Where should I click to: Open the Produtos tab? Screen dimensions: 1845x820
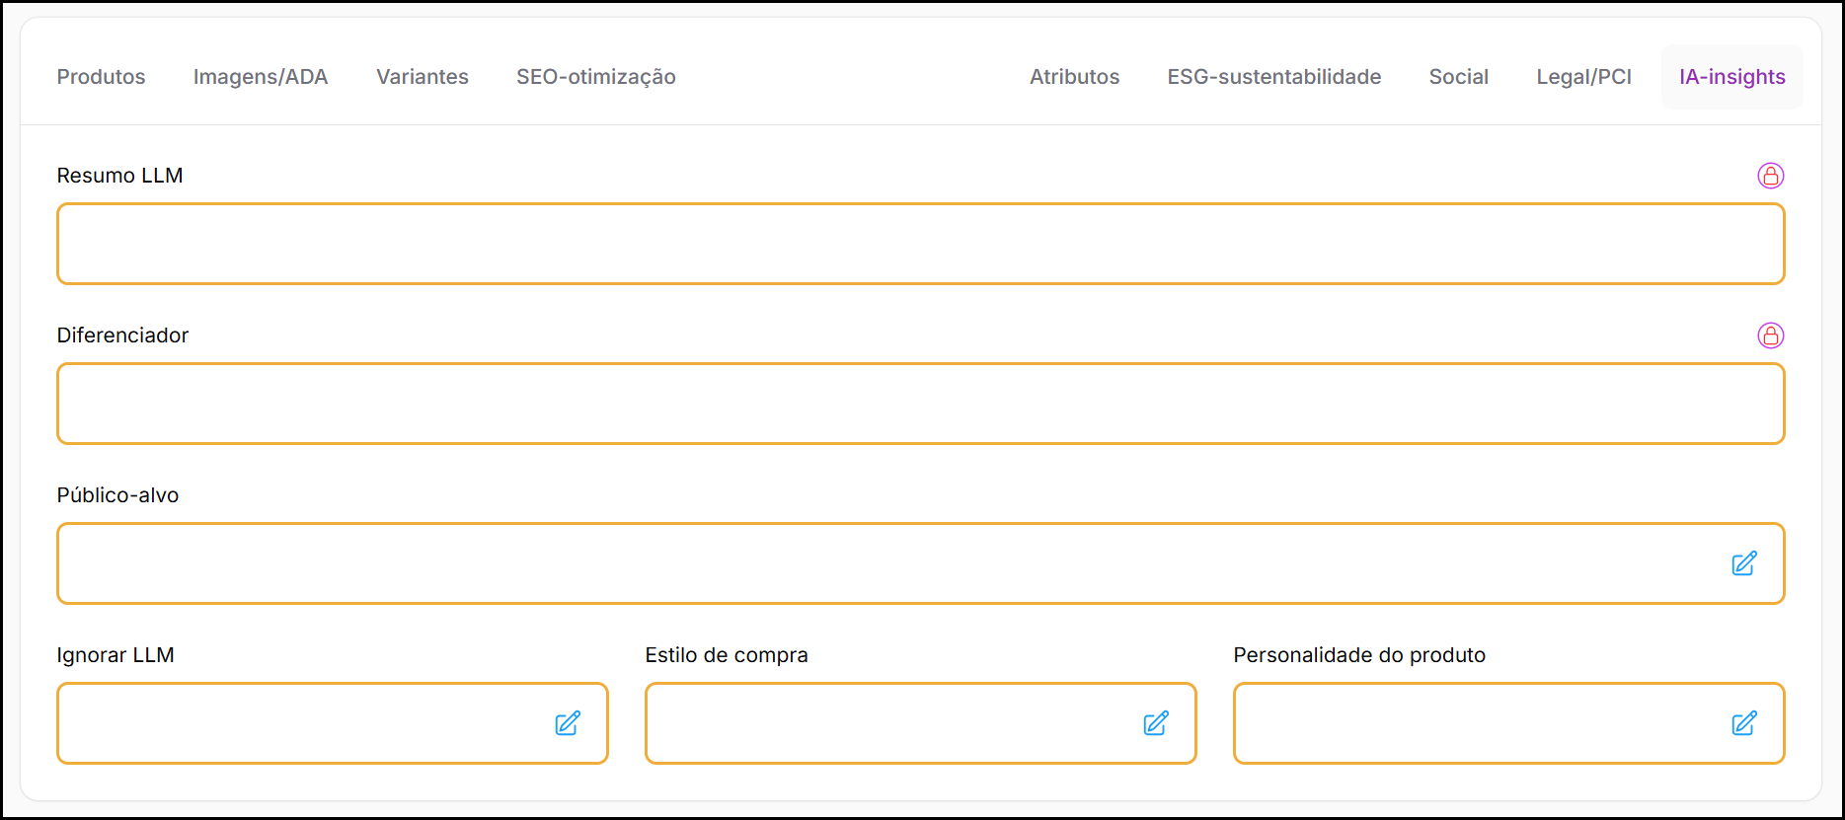point(101,77)
